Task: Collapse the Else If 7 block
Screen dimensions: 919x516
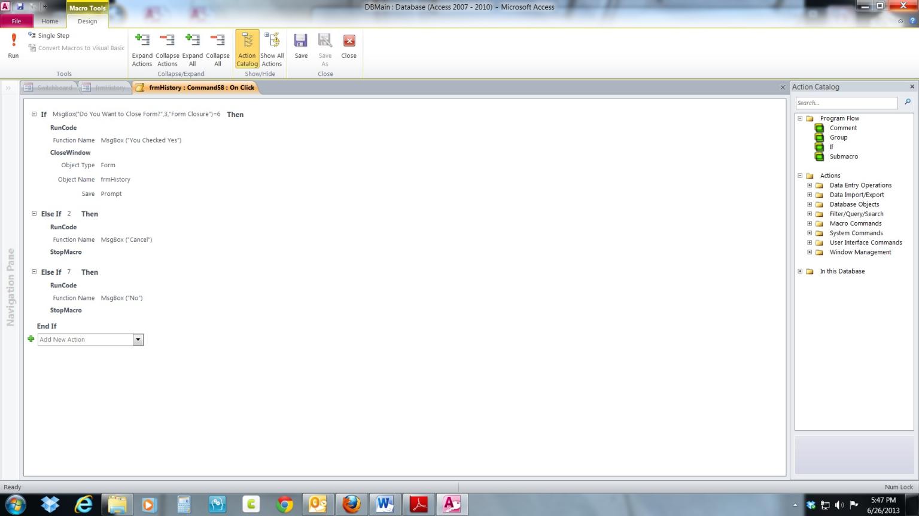Action: (34, 272)
